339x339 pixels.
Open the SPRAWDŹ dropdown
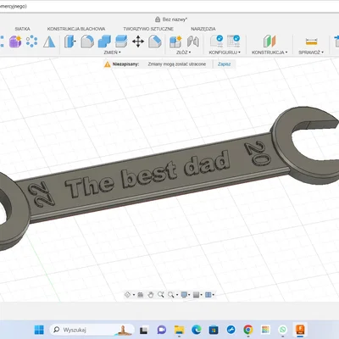[311, 53]
